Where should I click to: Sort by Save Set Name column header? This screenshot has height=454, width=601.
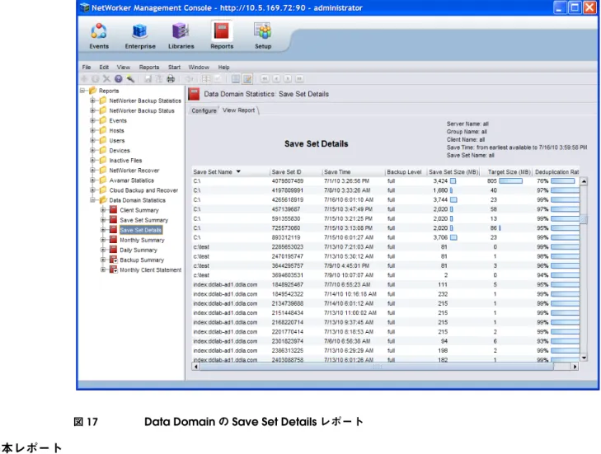(x=230, y=172)
